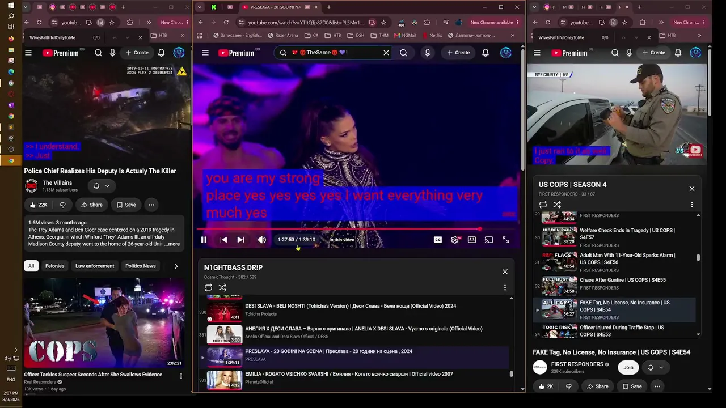
Task: Pause the PRESLAVA concert video
Action: click(x=204, y=240)
